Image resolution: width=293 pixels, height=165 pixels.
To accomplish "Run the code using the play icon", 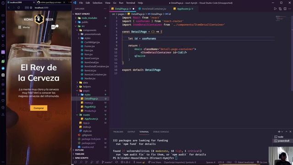I will tap(275, 9).
